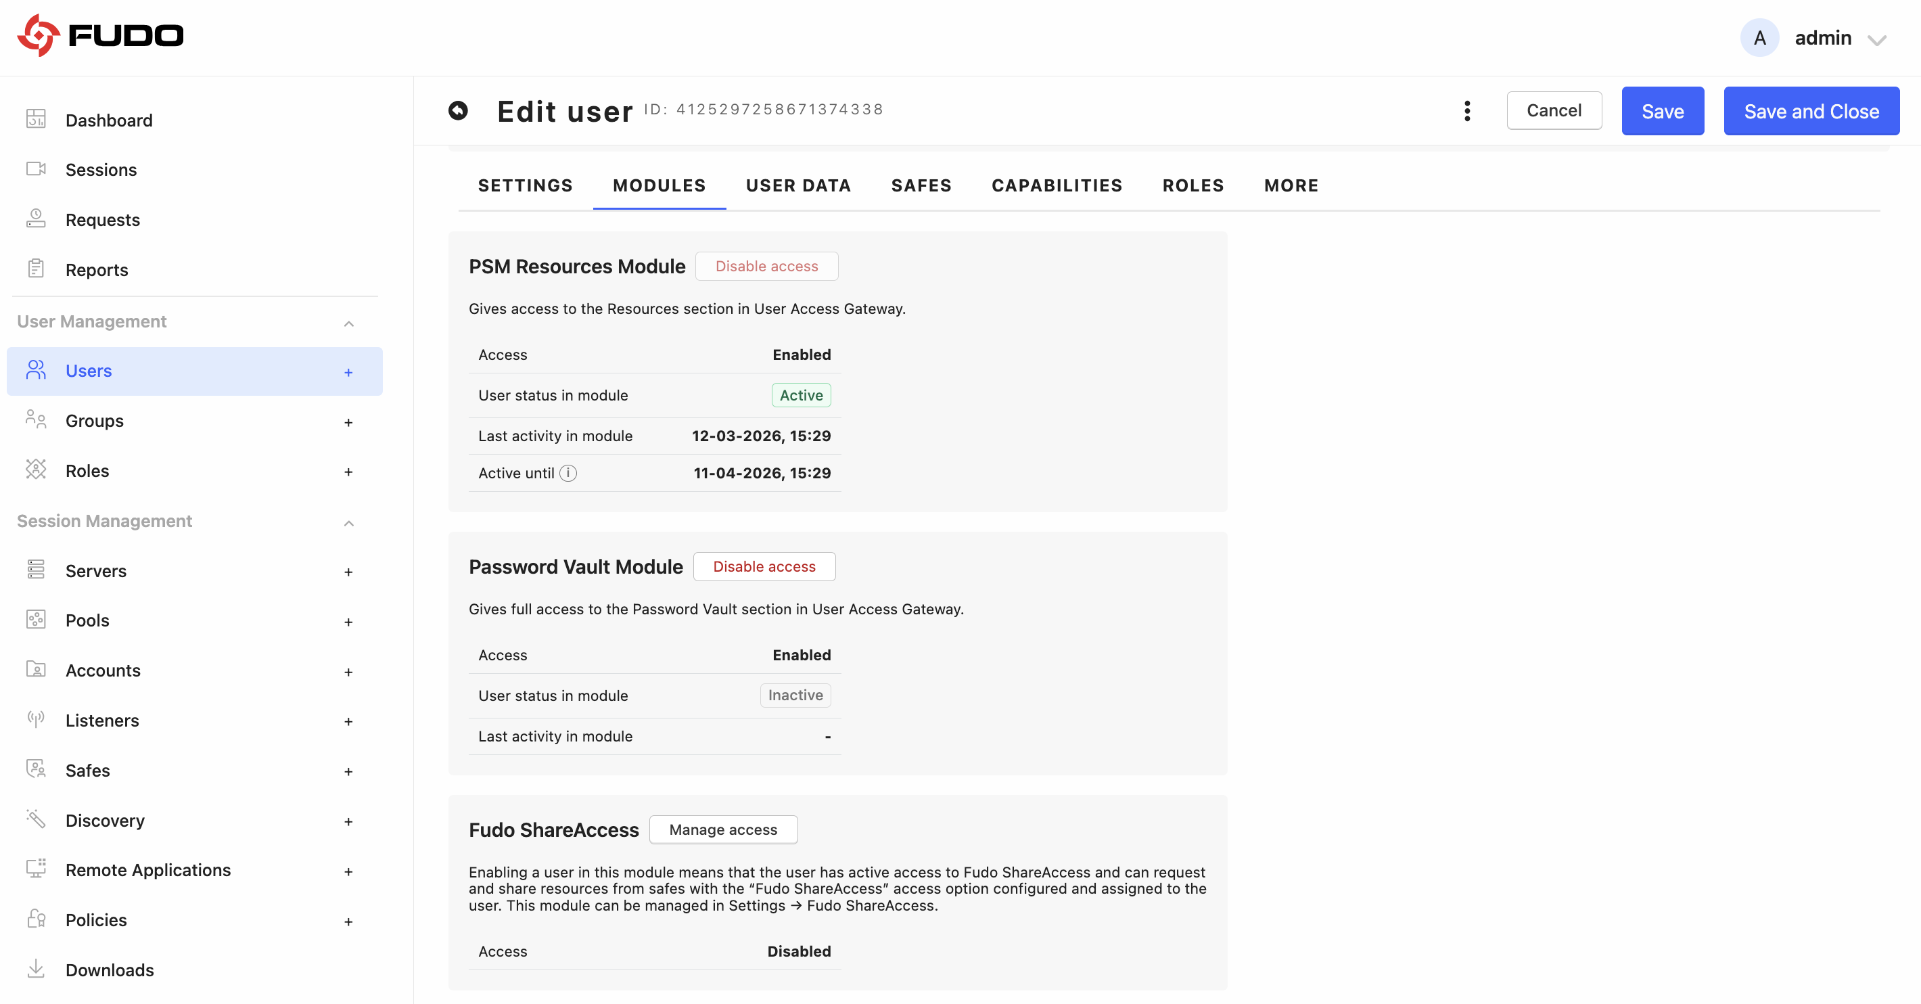This screenshot has width=1921, height=1004.
Task: Click the Save and Close button
Action: 1811,110
